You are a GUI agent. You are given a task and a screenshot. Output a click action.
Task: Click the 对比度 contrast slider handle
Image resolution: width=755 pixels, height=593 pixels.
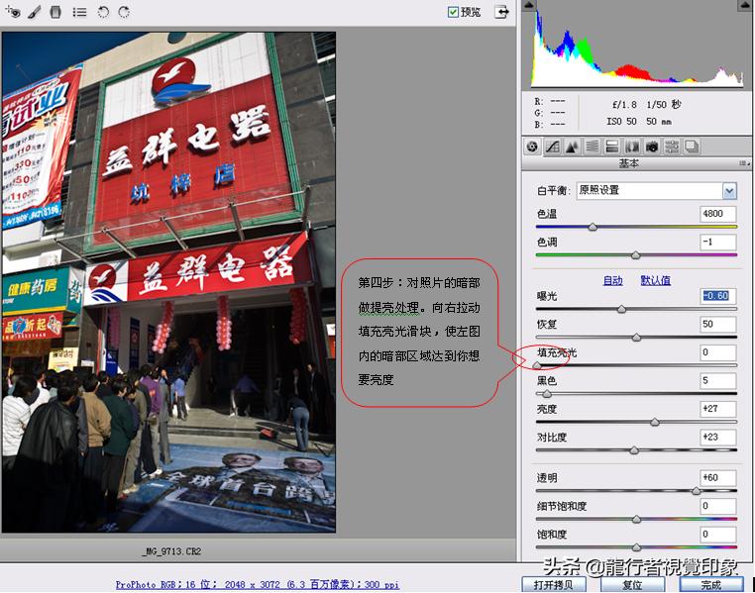tap(634, 450)
